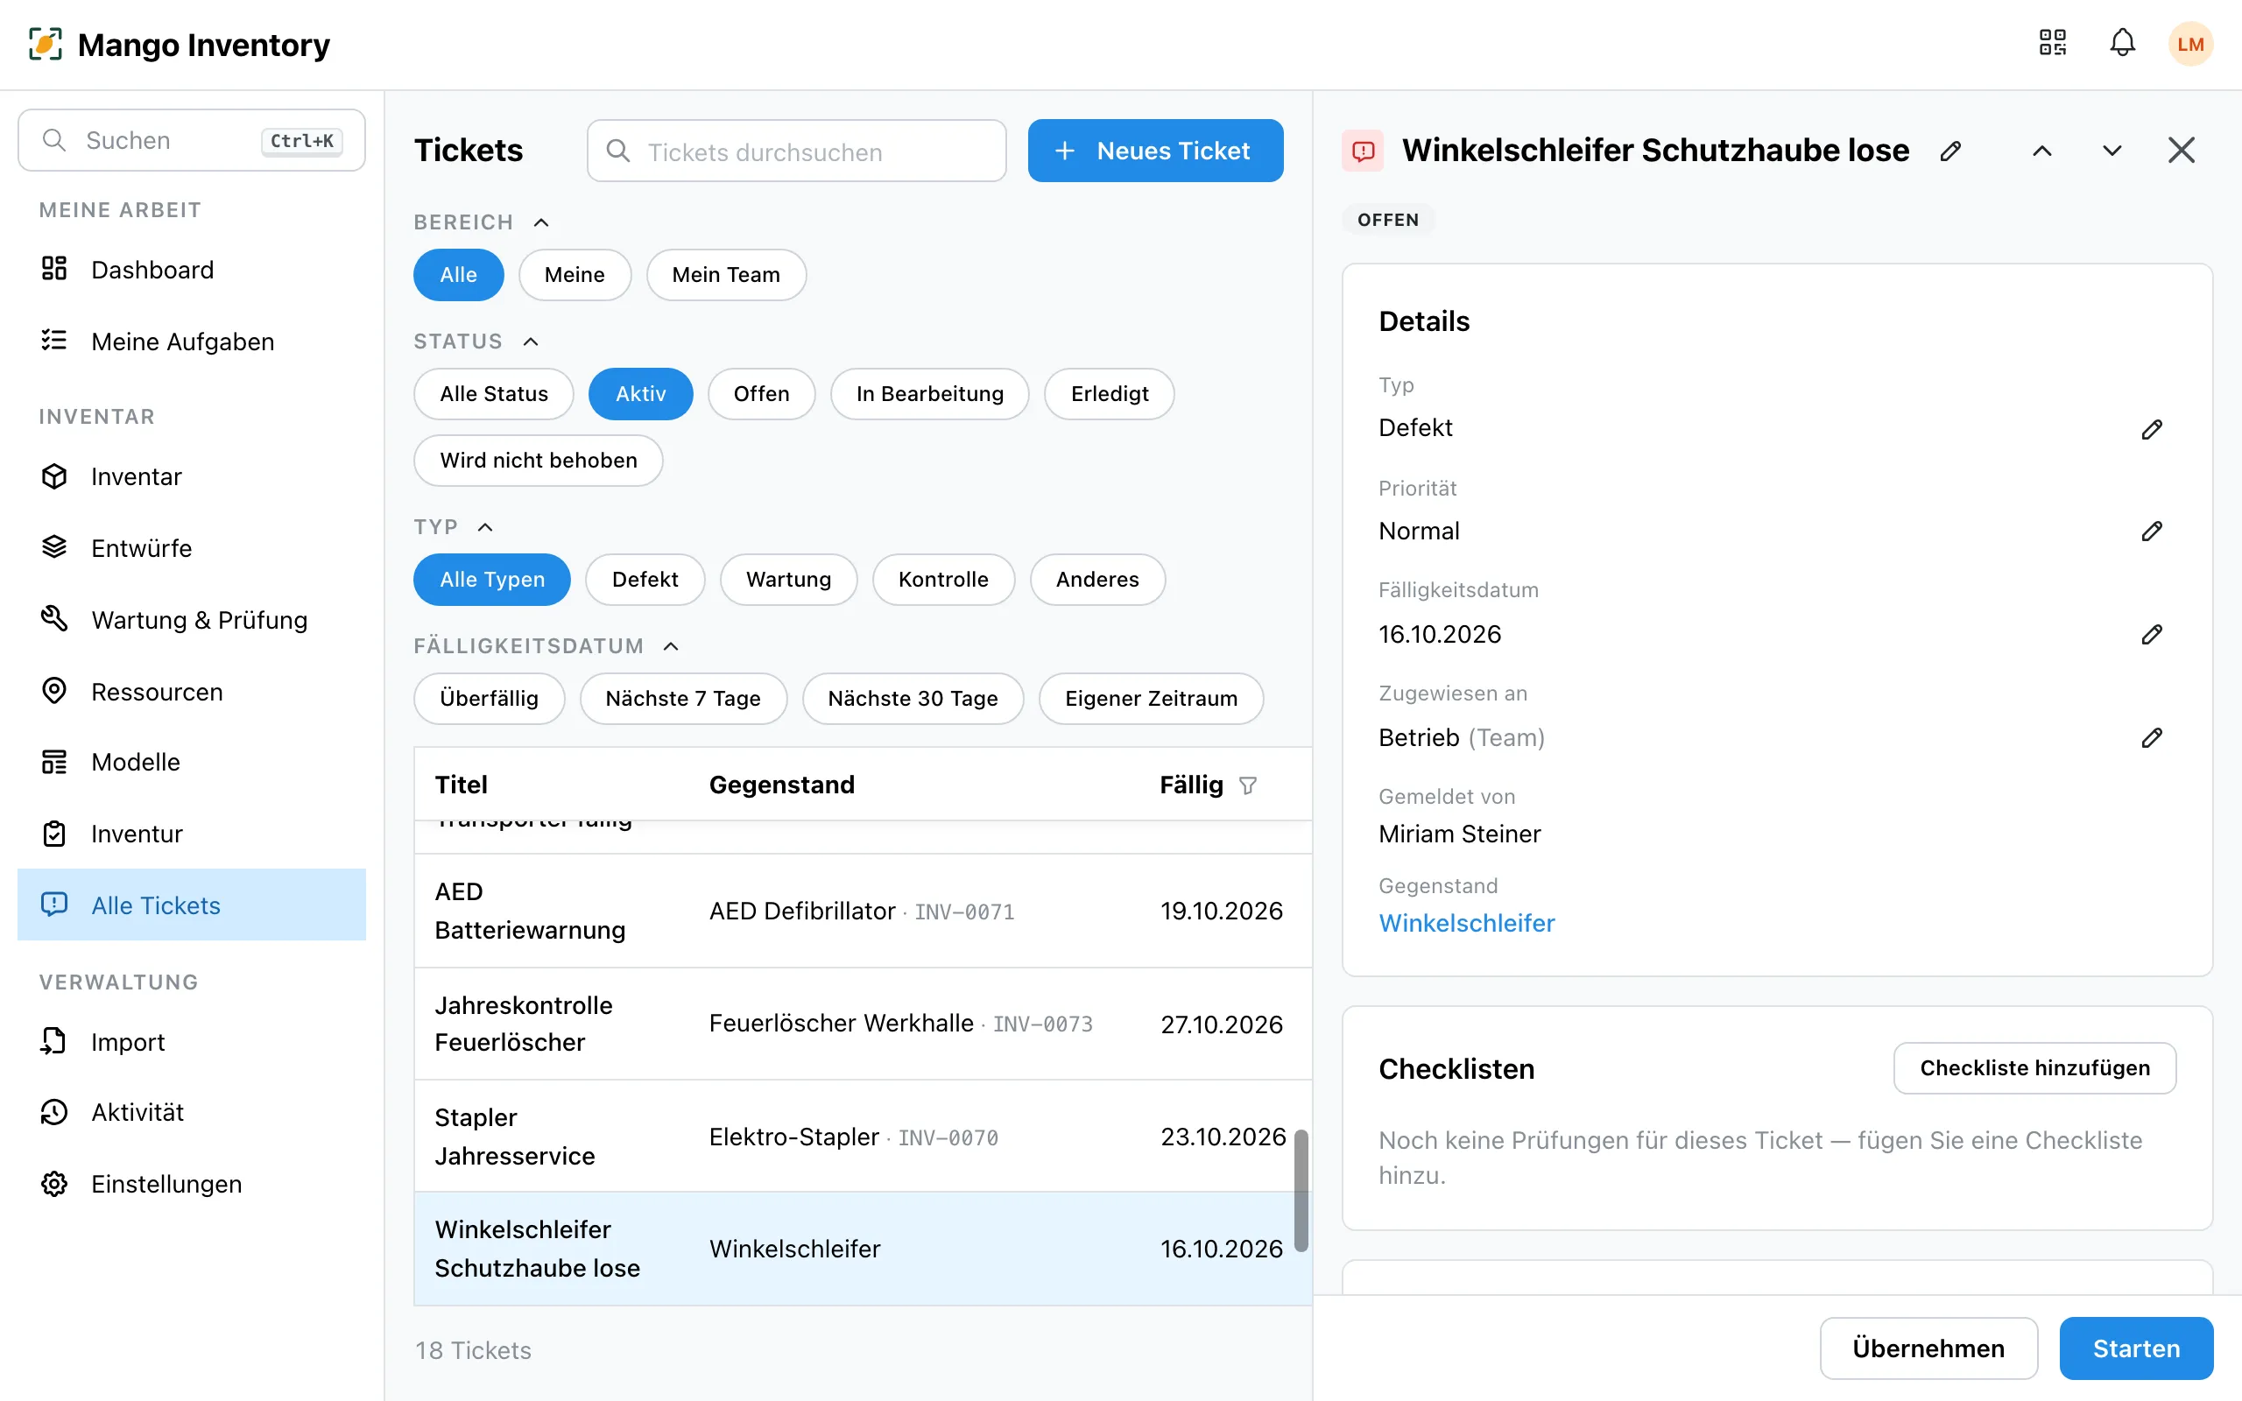Screen dimensions: 2242x1401
Task: Select the Überfällig due date filter
Action: [x=488, y=699]
